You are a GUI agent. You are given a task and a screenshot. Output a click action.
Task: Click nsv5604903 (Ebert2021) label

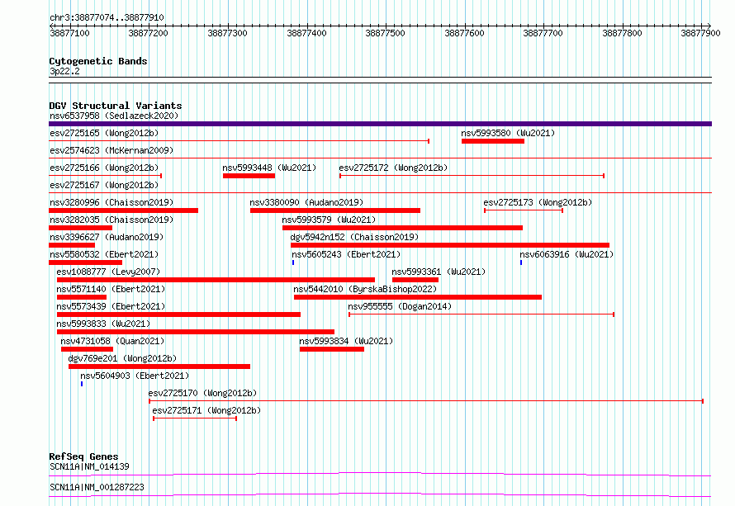click(135, 376)
